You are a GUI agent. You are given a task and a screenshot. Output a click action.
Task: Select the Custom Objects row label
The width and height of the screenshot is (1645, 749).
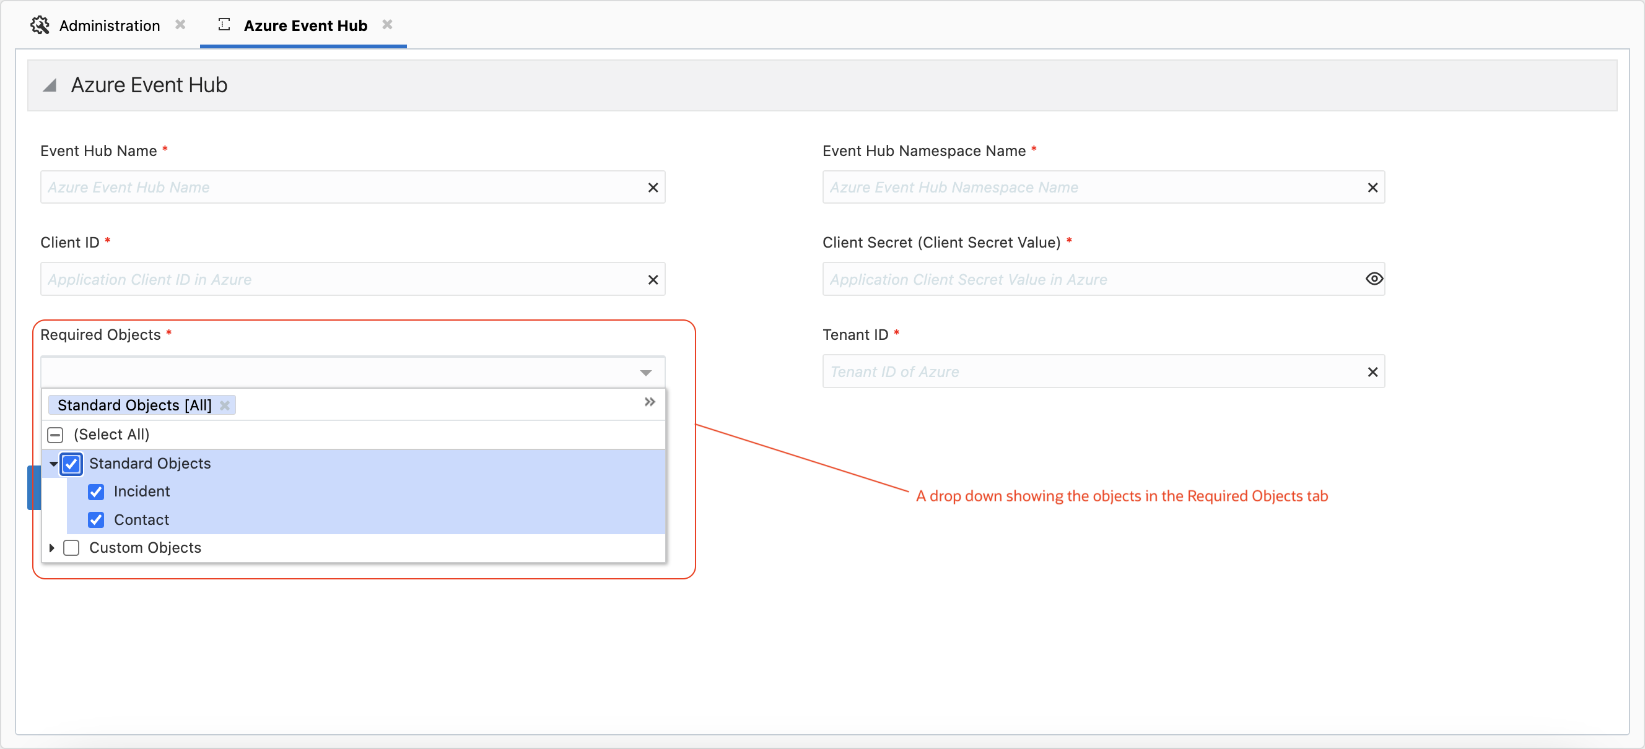pyautogui.click(x=145, y=548)
